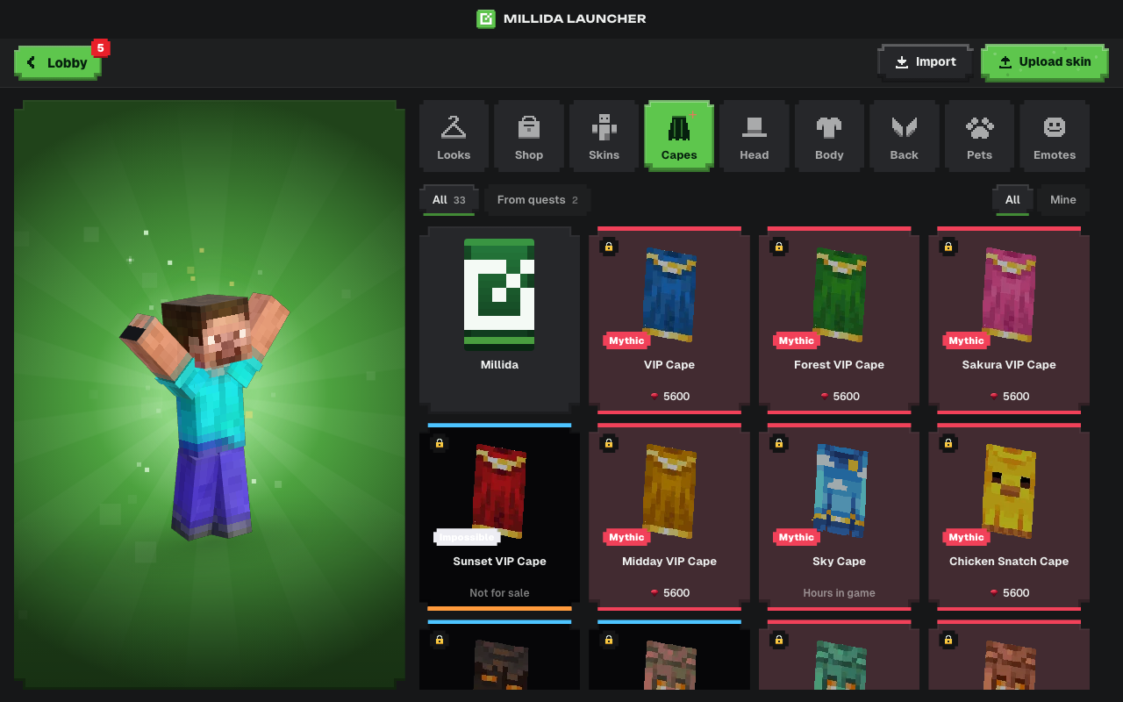Filter capes to Mine only
The image size is (1123, 702).
click(x=1063, y=200)
